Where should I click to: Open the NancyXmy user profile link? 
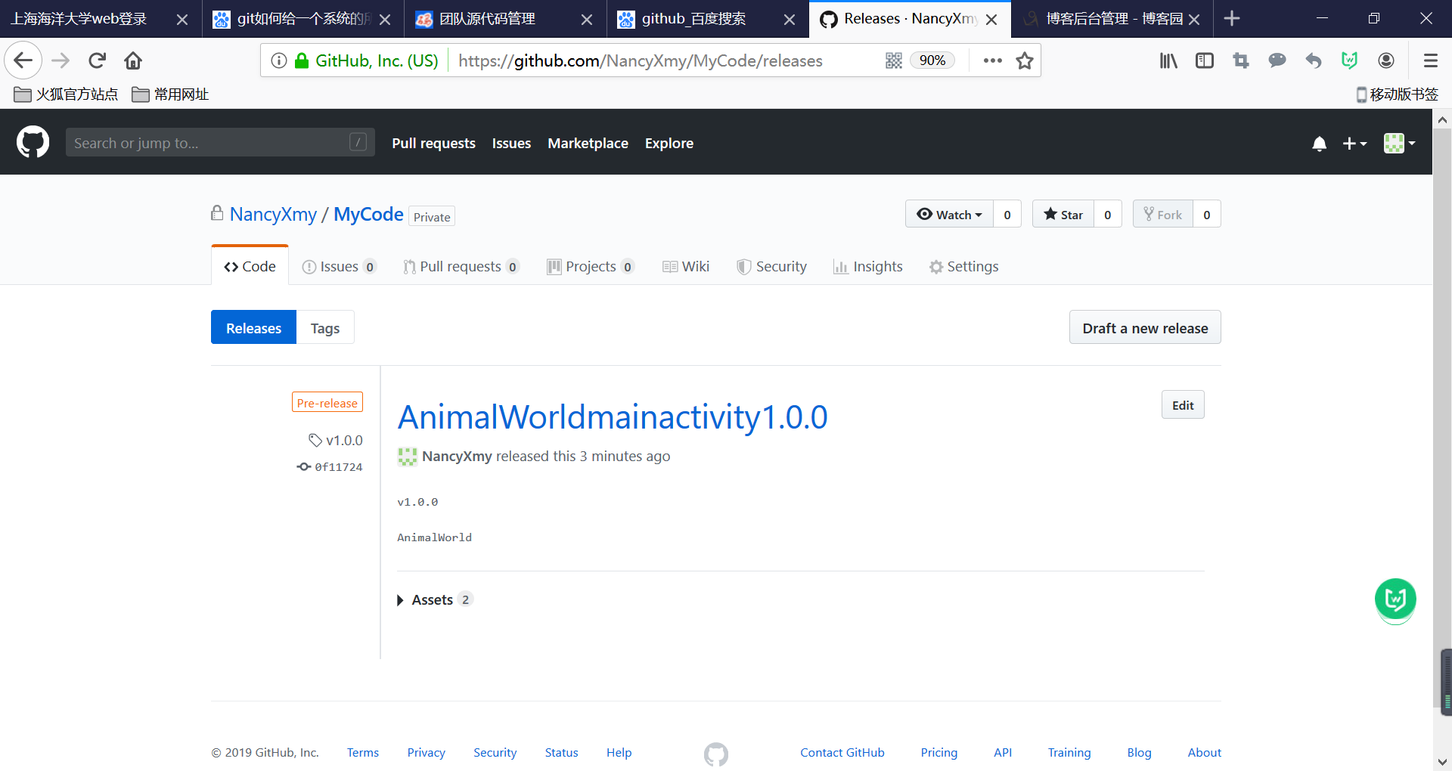pos(273,215)
